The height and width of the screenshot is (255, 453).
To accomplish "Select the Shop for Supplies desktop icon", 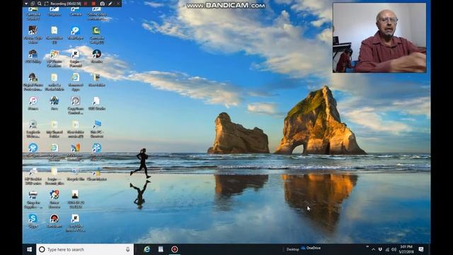I will (x=33, y=199).
